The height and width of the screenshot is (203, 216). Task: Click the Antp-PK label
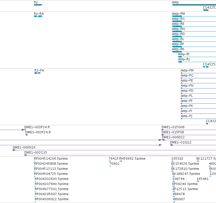[x=187, y=106]
